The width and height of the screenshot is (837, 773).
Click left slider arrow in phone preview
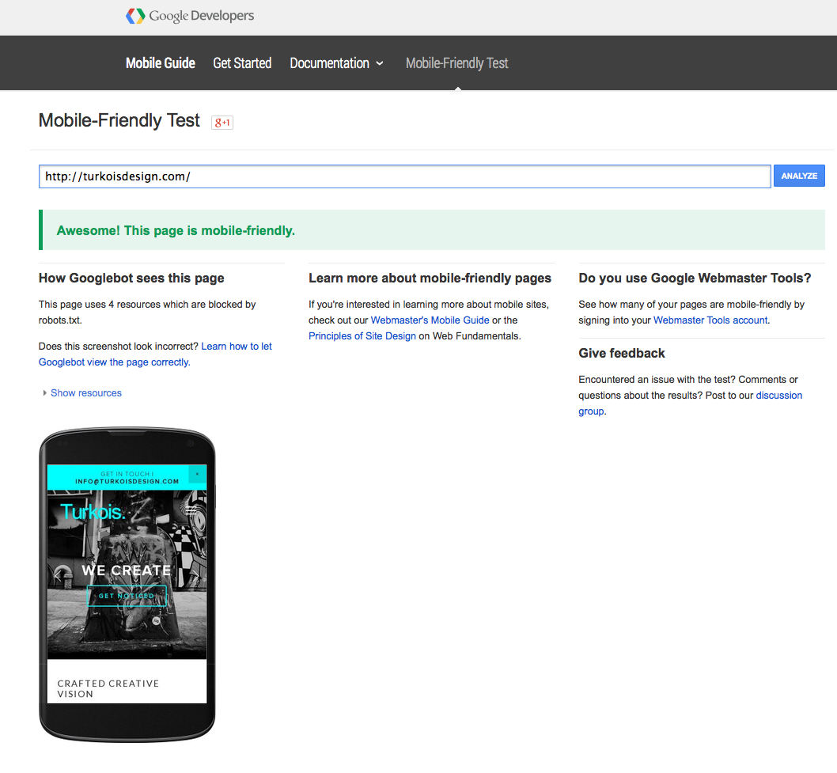click(58, 575)
